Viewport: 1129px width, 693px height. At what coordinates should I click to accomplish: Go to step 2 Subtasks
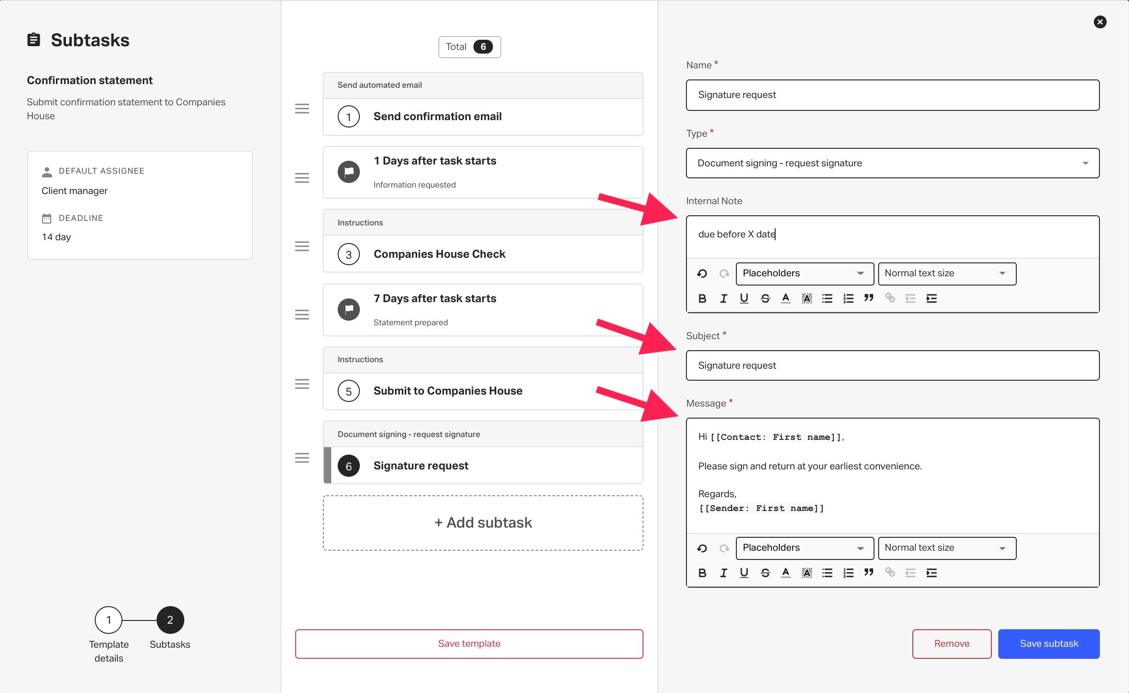point(170,620)
